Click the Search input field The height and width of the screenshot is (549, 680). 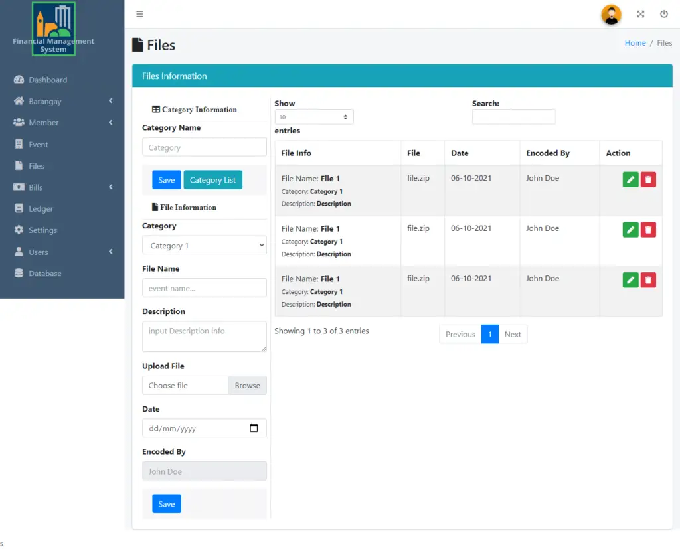(x=513, y=117)
